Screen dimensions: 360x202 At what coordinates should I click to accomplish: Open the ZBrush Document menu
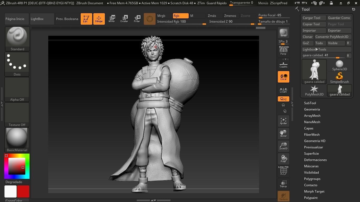(90, 3)
